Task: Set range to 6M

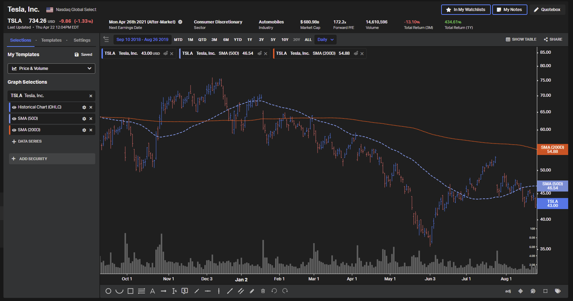Action: tap(226, 40)
